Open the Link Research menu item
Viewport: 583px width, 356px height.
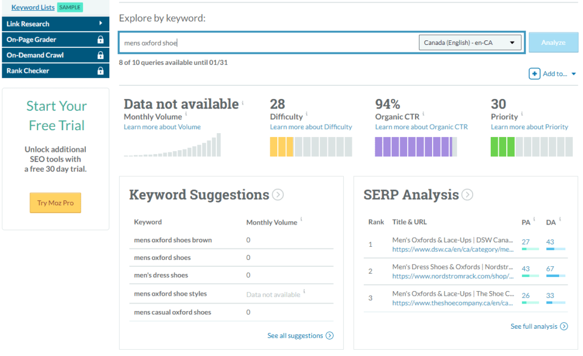pyautogui.click(x=55, y=24)
